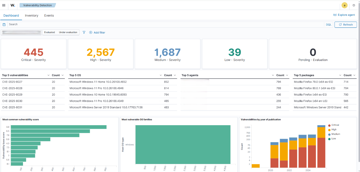Image resolution: width=360 pixels, height=172 pixels.
Task: Expand Top 5 OS column options
Action: [161, 75]
